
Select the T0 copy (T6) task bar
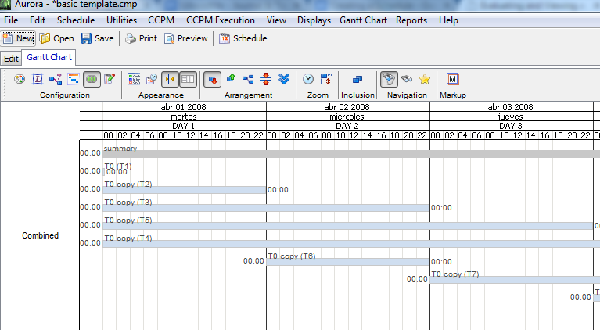pyautogui.click(x=347, y=262)
